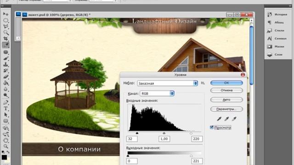Click the Параметры... button
The image size is (294, 165).
(226, 109)
